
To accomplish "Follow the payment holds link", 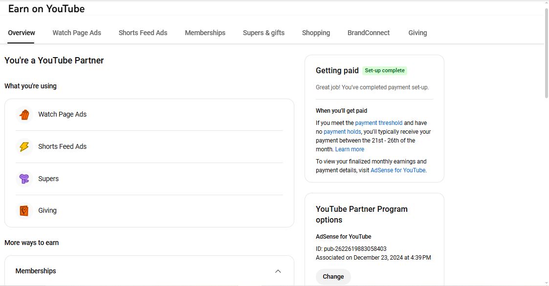I will [x=342, y=132].
